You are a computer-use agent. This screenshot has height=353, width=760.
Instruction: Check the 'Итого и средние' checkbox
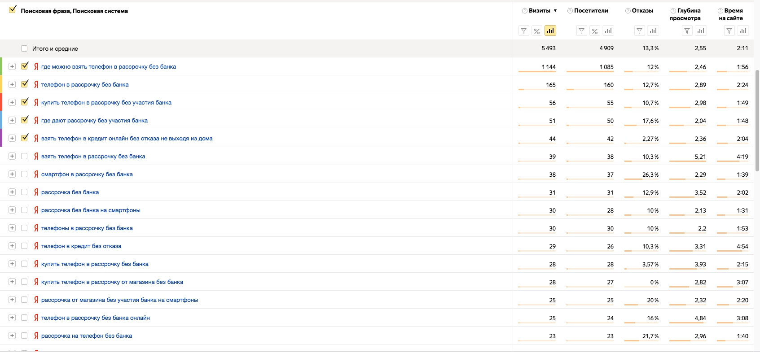point(24,48)
